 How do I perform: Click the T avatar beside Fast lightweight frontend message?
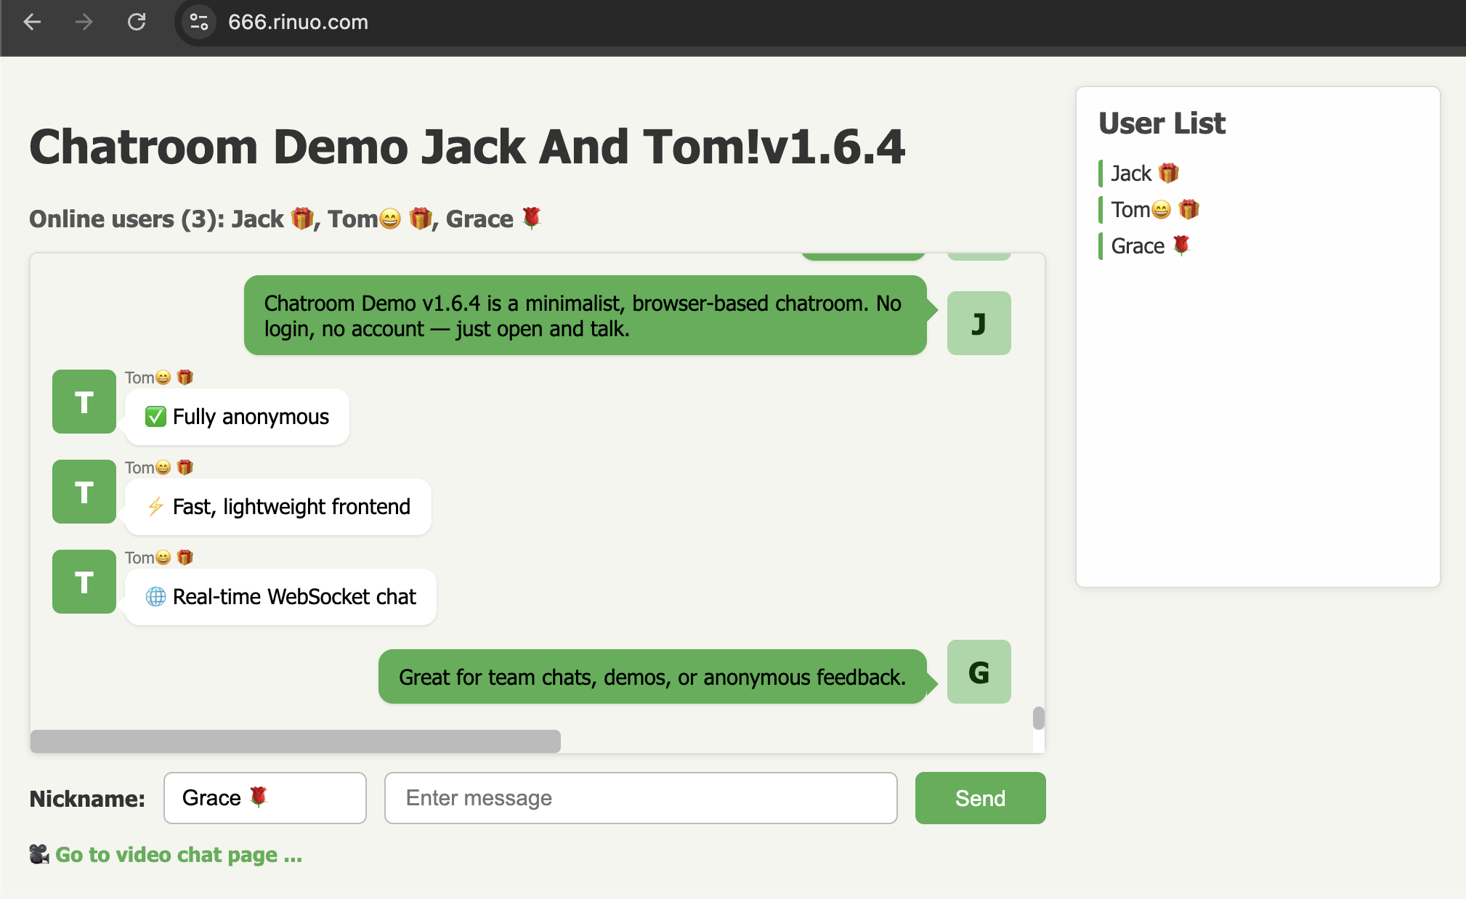point(84,492)
